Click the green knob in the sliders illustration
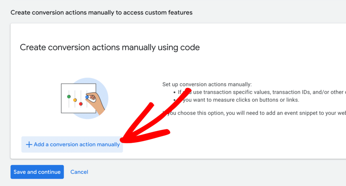This screenshot has width=346, height=186. [69, 97]
